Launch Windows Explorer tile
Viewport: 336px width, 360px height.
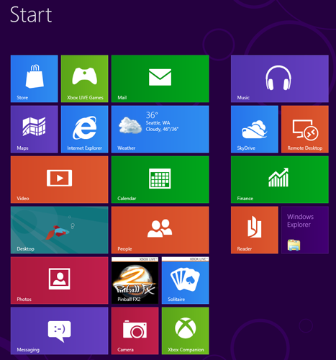coord(305,230)
